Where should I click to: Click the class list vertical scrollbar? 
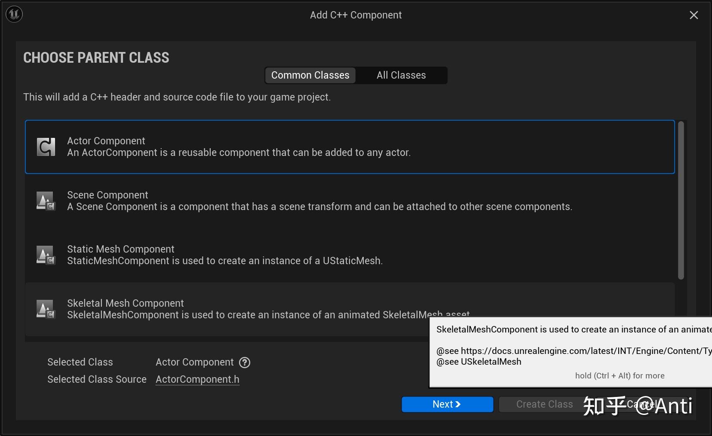click(x=681, y=200)
